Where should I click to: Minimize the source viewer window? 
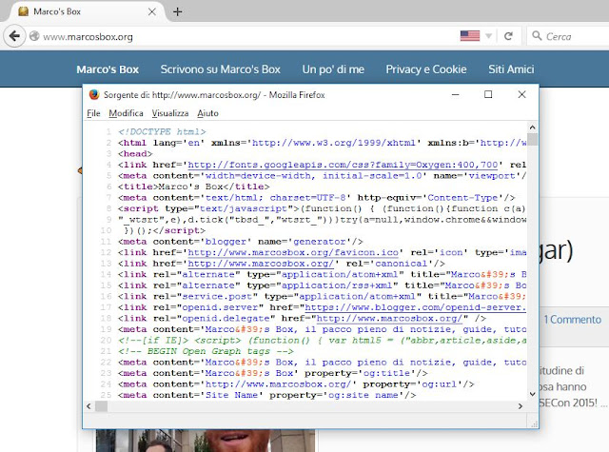coord(456,94)
